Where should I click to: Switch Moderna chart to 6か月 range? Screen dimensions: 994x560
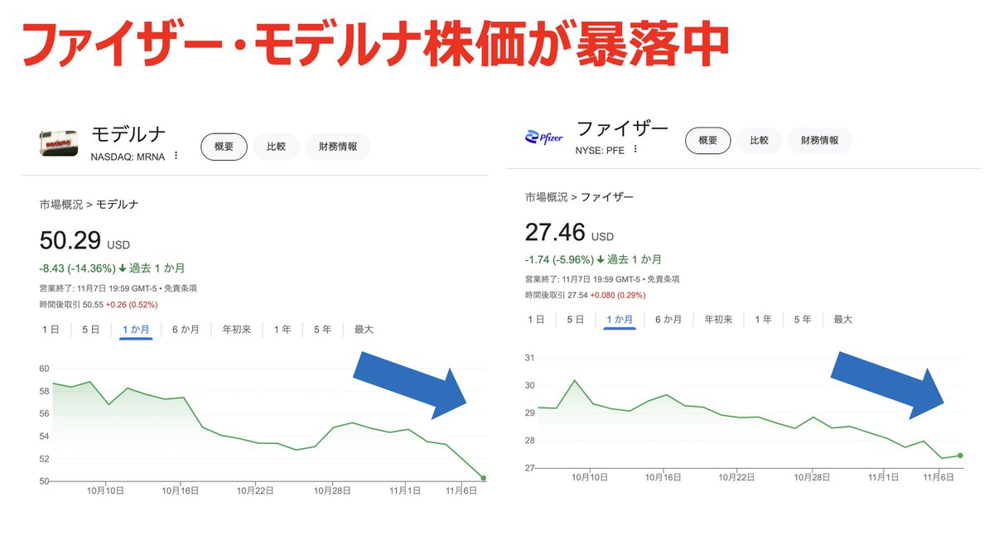pyautogui.click(x=186, y=329)
